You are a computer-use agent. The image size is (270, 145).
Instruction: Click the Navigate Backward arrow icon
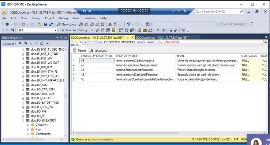[7, 24]
